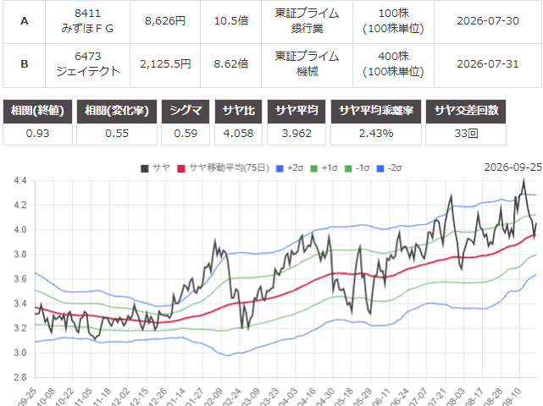Toggle the +2σ legend entry
The height and width of the screenshot is (406, 543).
290,168
